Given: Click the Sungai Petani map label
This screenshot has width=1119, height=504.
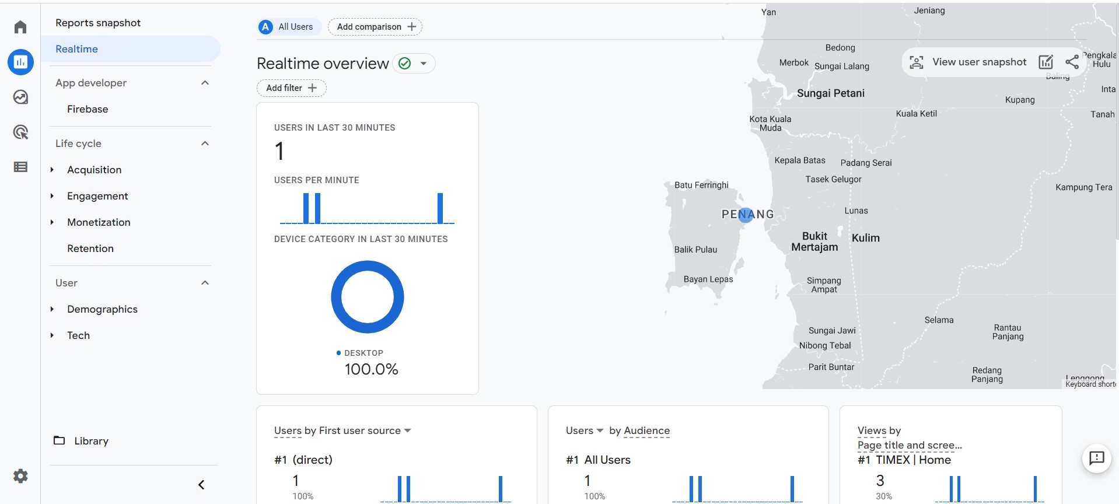Looking at the screenshot, I should [x=831, y=93].
